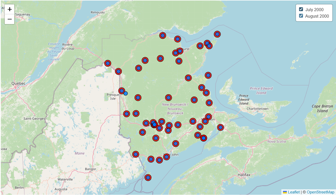Uncheck the July 2000 layer checkbox

[x=301, y=9]
